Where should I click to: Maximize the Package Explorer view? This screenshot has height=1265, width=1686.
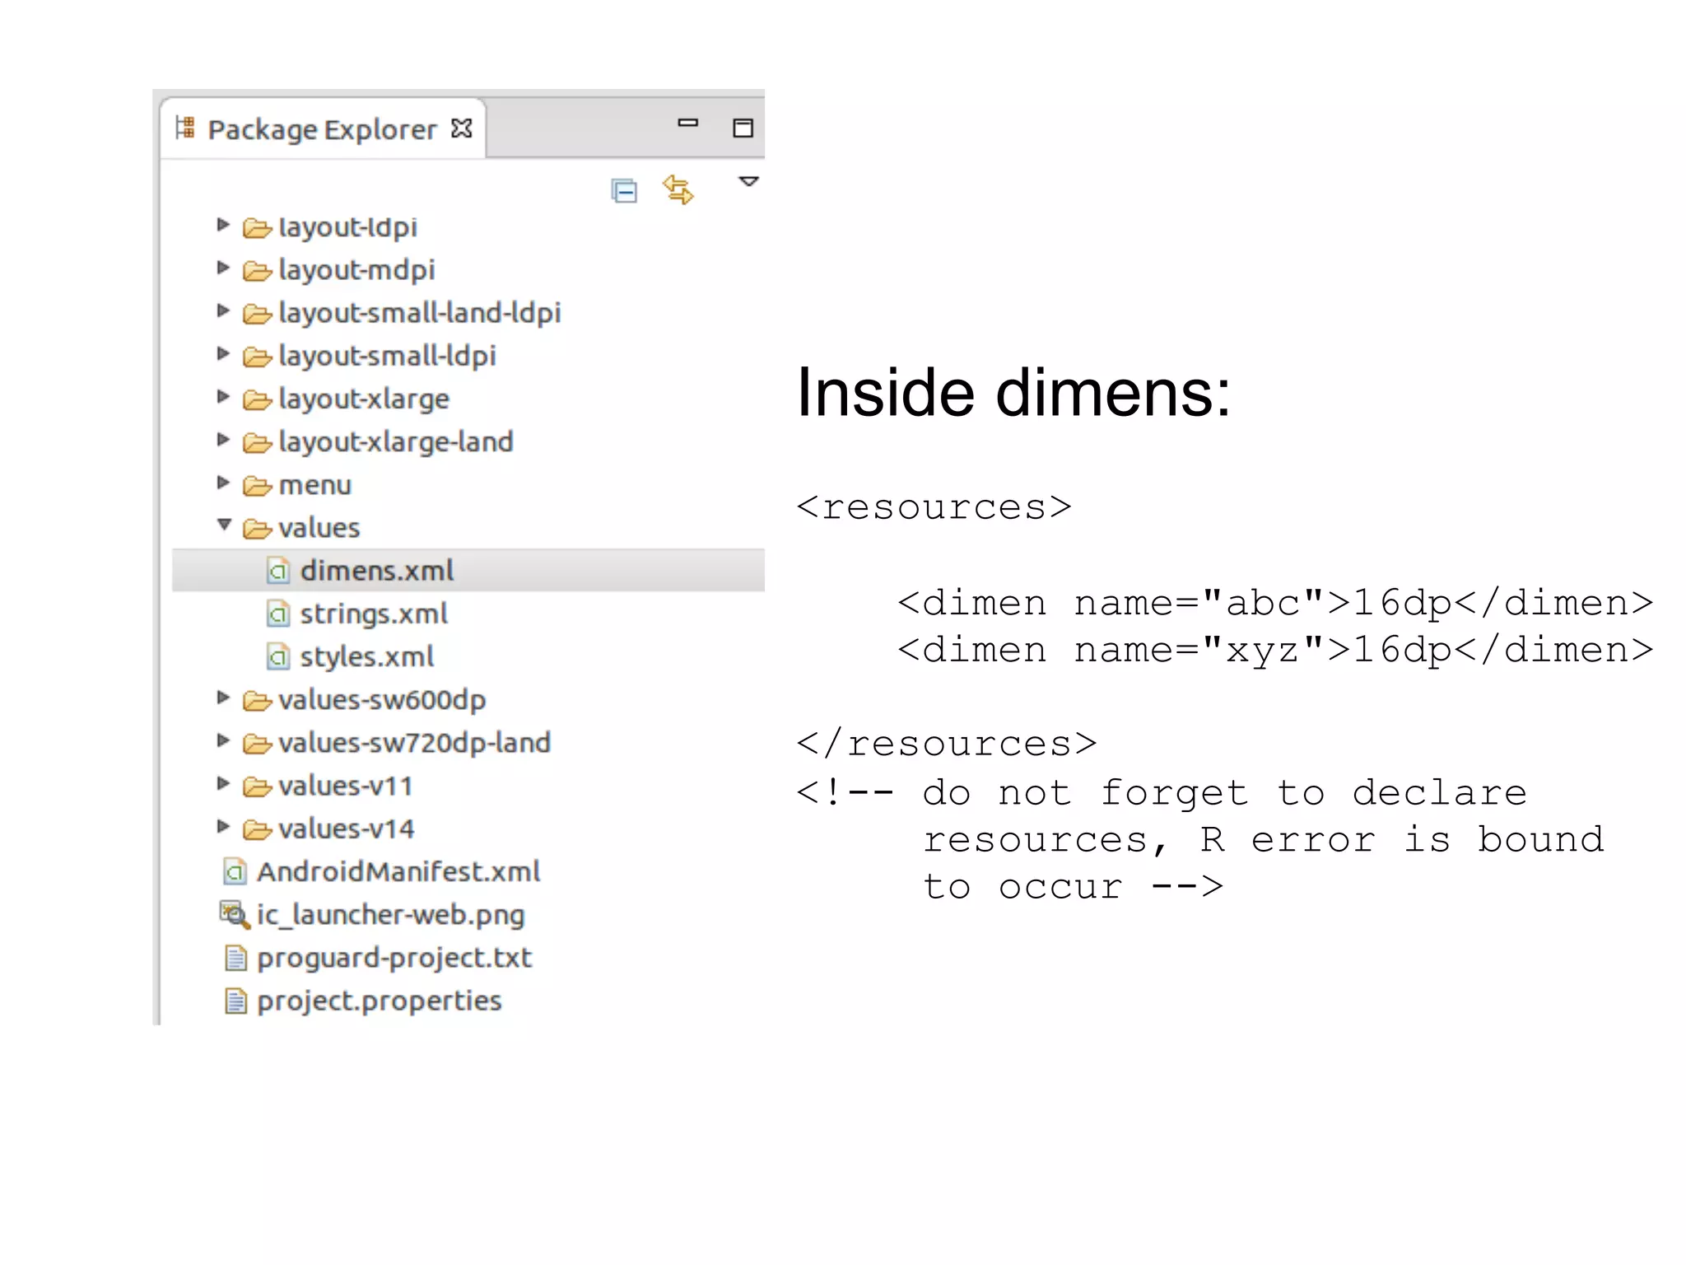pyautogui.click(x=743, y=128)
